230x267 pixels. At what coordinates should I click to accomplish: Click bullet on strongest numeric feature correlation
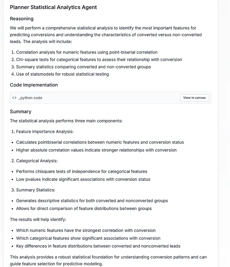tap(86, 230)
